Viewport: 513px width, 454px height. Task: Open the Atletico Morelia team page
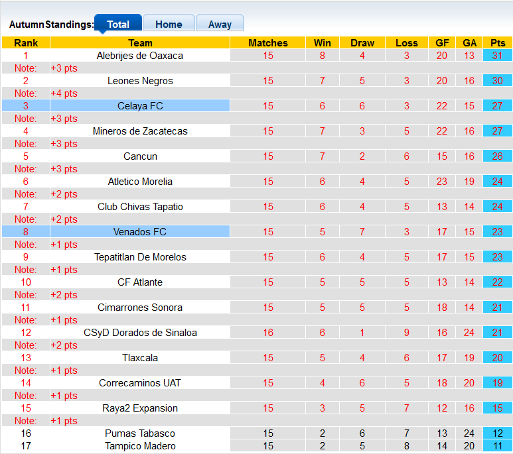[140, 182]
